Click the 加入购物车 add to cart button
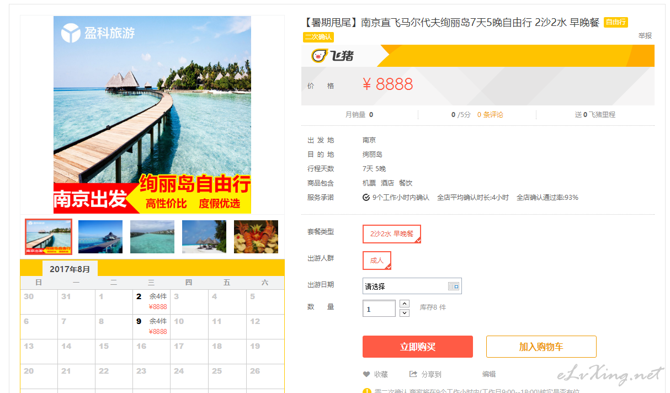The width and height of the screenshot is (670, 393). click(x=541, y=347)
